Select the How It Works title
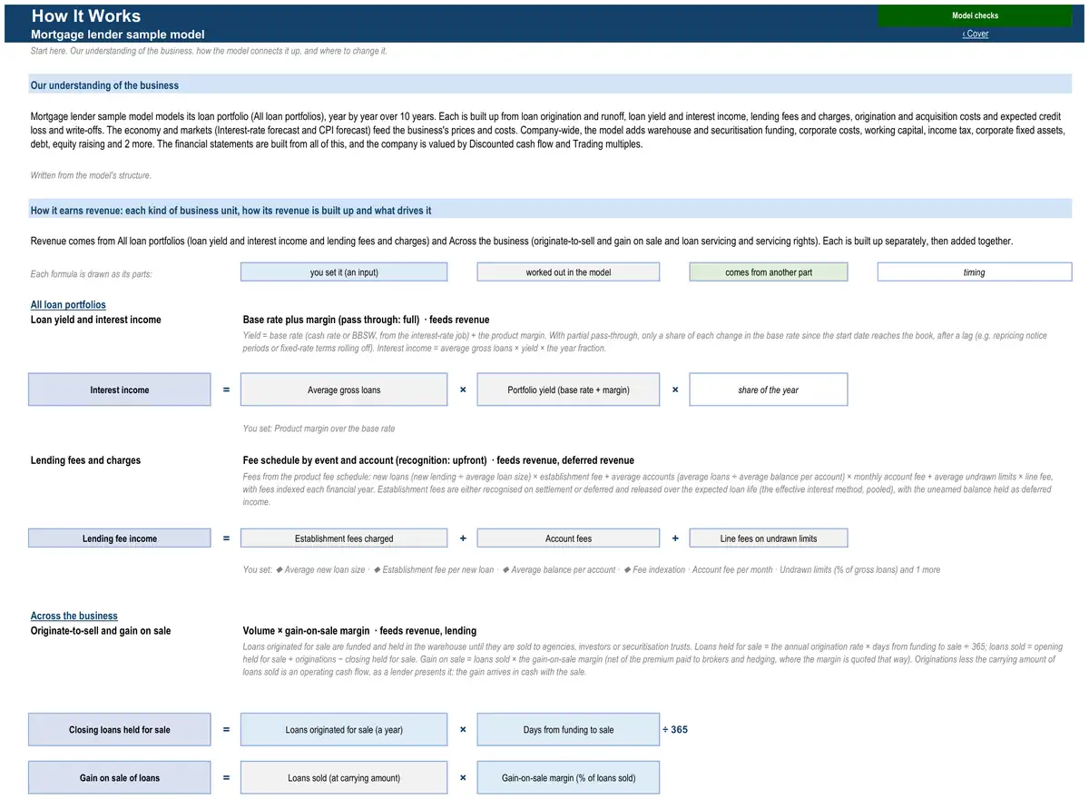Image resolution: width=1089 pixels, height=799 pixels. tap(86, 15)
